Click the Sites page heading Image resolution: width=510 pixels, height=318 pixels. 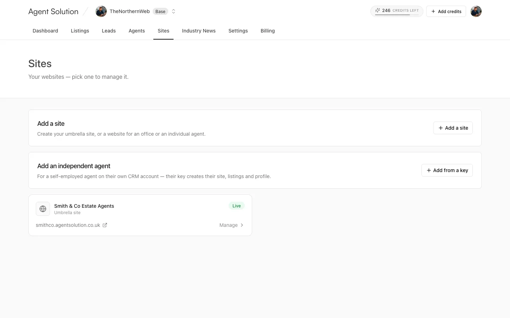[x=40, y=64]
